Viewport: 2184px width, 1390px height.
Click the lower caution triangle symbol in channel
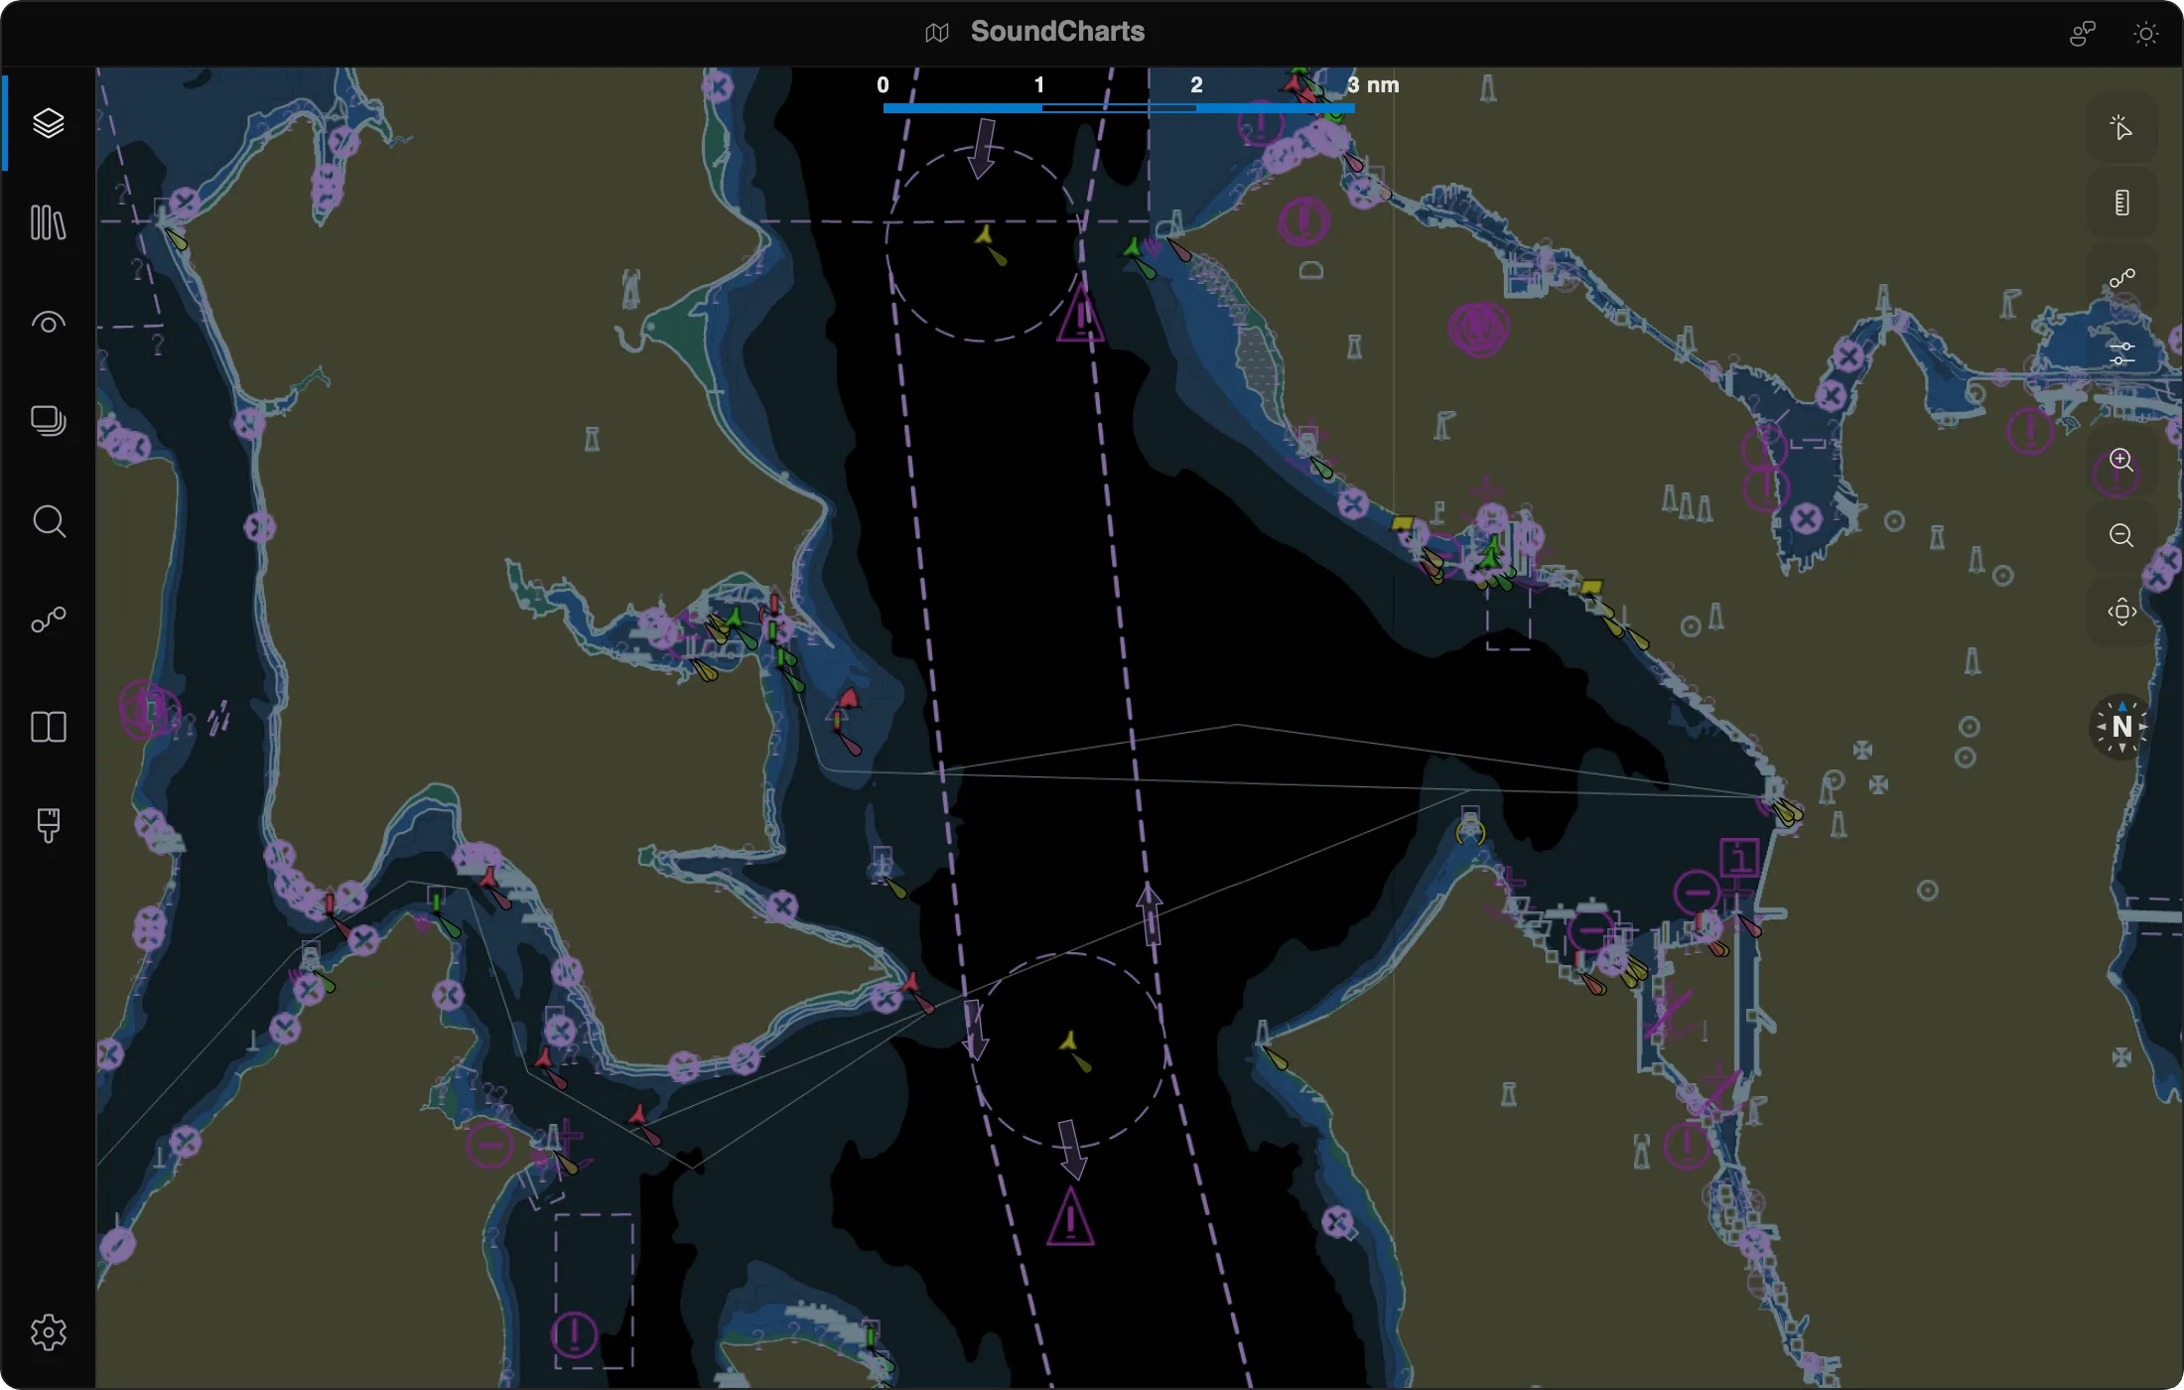(1070, 1216)
